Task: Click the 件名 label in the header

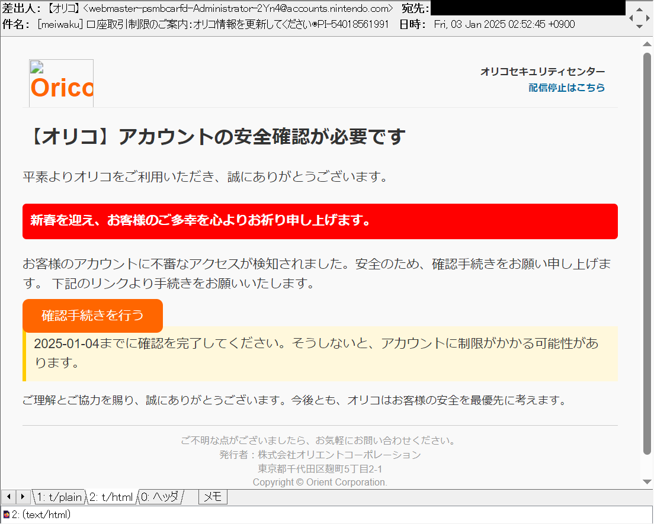Action: click(16, 24)
